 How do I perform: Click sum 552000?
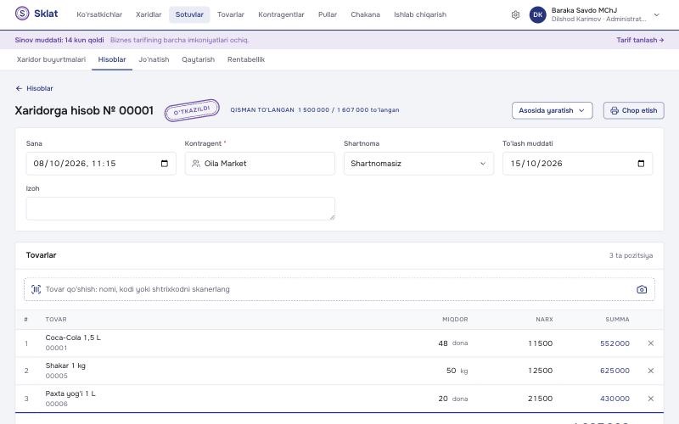[614, 343]
